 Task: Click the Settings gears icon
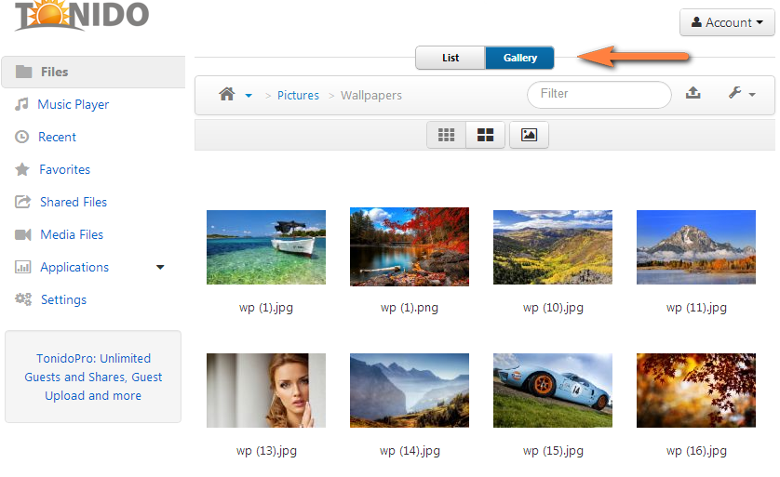click(23, 299)
